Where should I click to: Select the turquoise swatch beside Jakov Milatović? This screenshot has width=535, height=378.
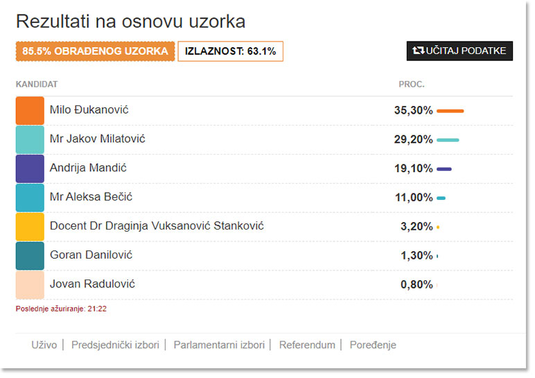[30, 139]
